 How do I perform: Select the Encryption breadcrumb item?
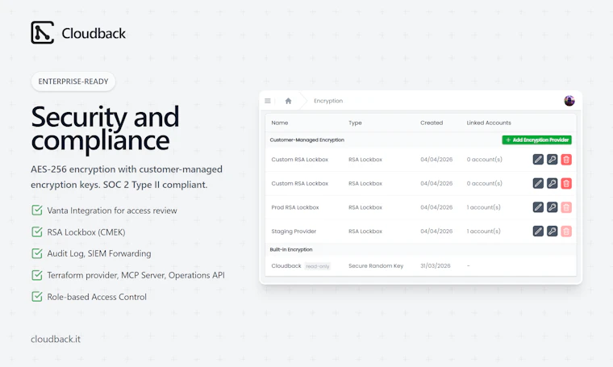[328, 101]
